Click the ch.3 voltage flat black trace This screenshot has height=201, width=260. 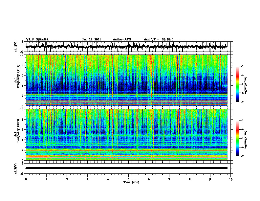pyautogui.click(x=126, y=168)
